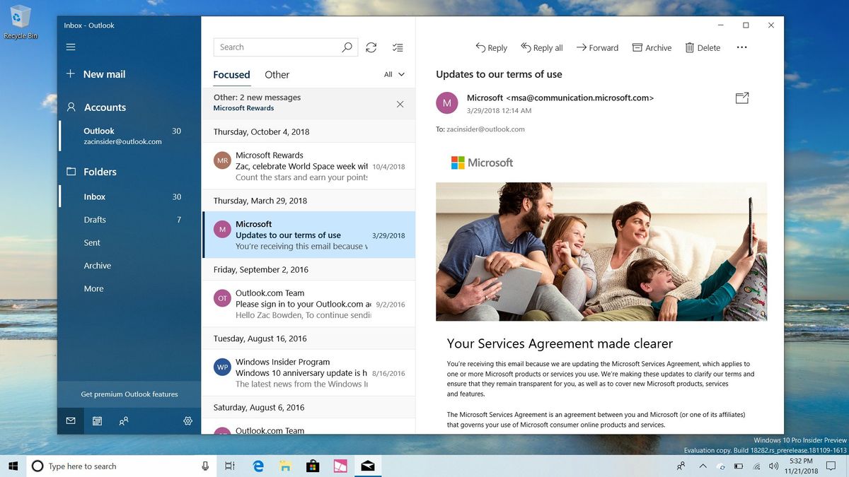The height and width of the screenshot is (477, 849).
Task: Click the Accounts person icon
Action: tap(71, 107)
